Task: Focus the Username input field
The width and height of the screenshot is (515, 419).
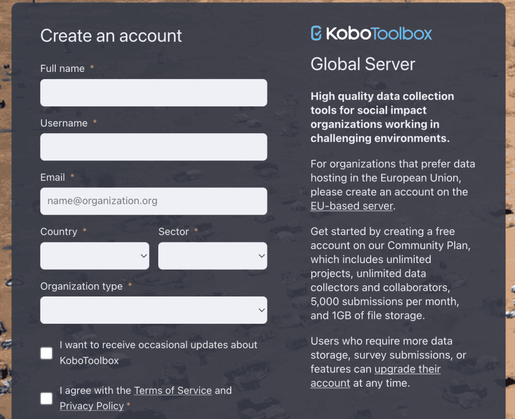Action: (x=154, y=147)
